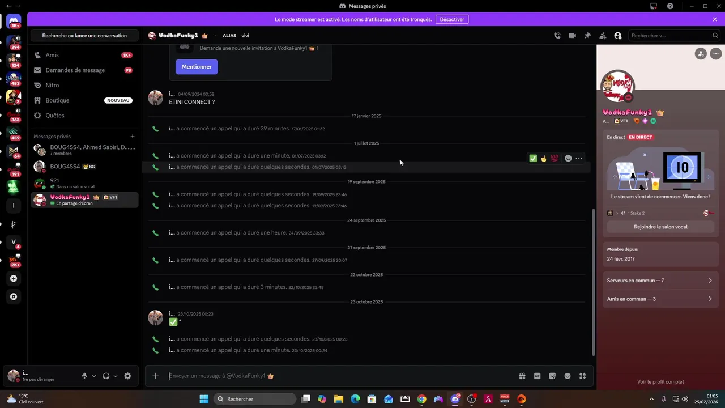Hide the user profile panel
The width and height of the screenshot is (725, 408).
618,35
